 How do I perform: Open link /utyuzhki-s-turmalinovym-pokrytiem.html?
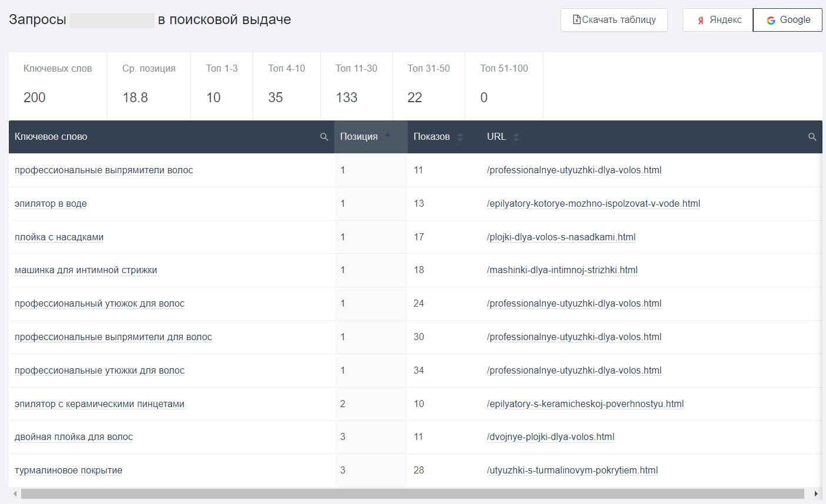[572, 471]
